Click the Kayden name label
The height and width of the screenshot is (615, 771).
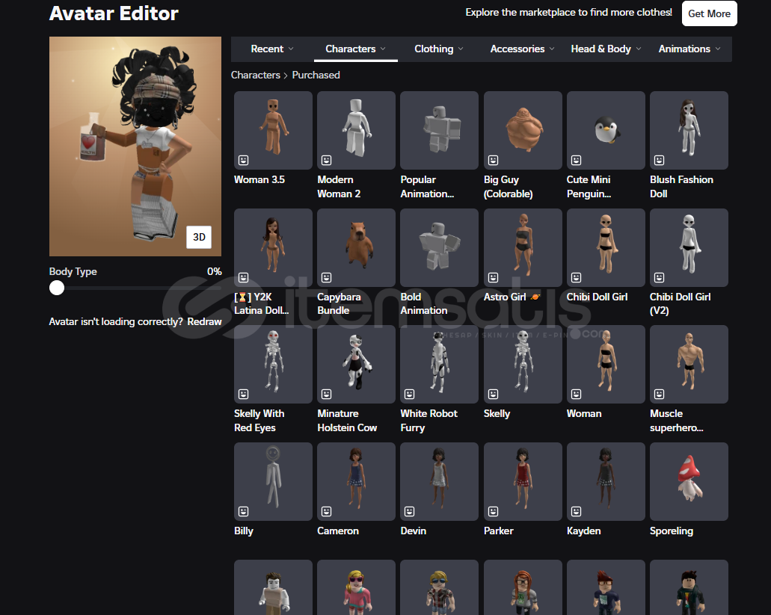[x=583, y=531]
